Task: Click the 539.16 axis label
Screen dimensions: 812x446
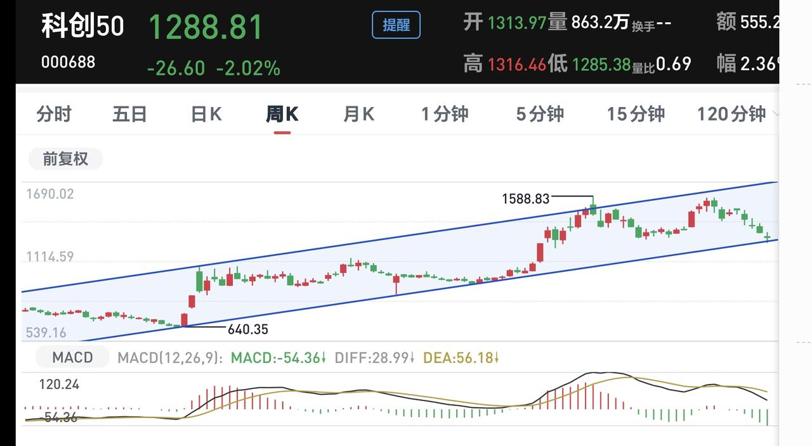Action: pos(46,333)
